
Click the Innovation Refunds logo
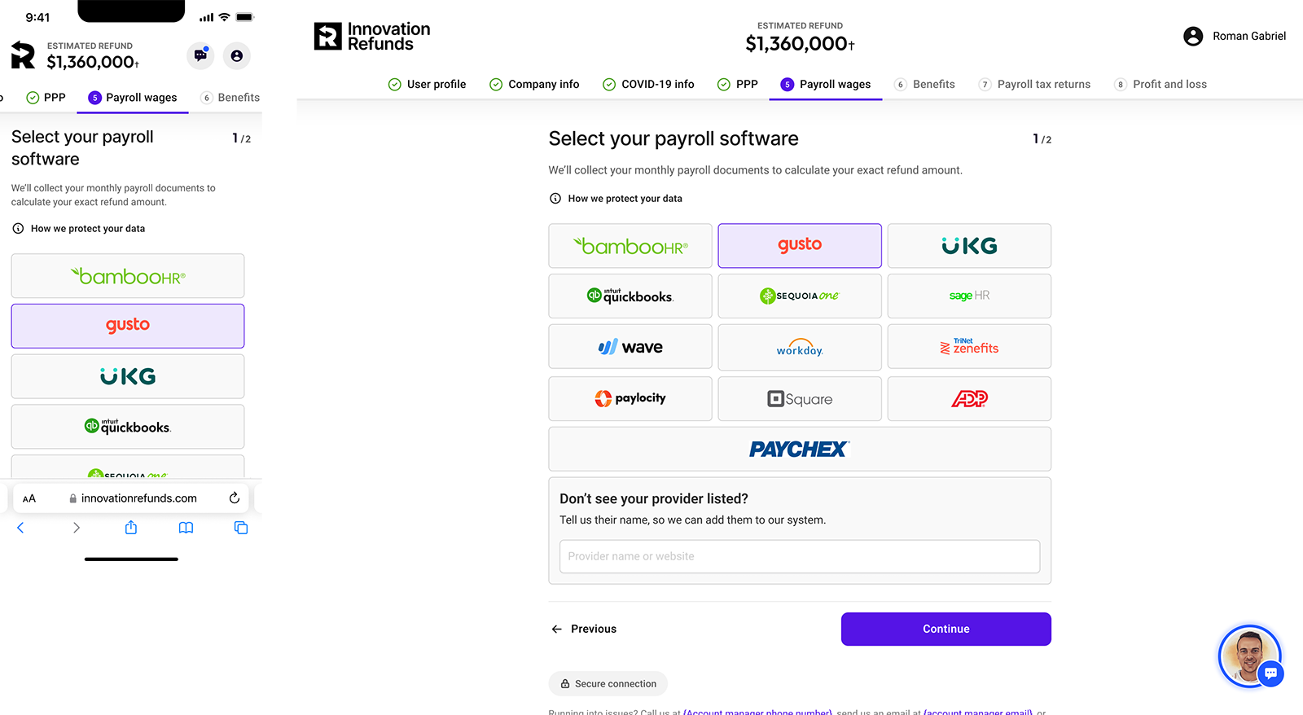(x=372, y=37)
